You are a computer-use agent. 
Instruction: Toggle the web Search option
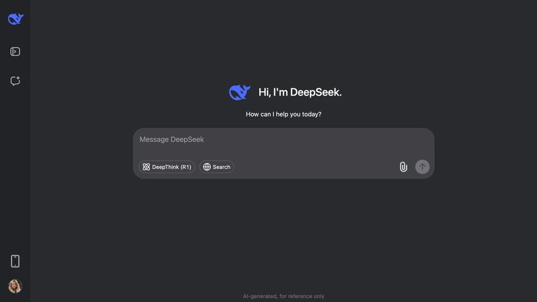click(217, 167)
